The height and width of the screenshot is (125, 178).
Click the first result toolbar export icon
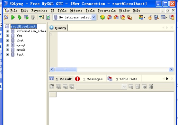(x=52, y=87)
